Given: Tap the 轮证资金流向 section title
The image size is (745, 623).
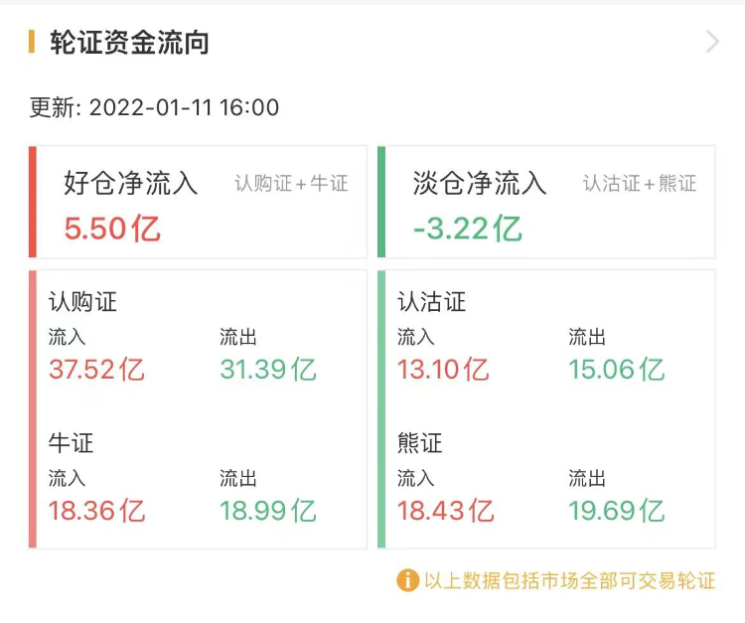Looking at the screenshot, I should [130, 43].
